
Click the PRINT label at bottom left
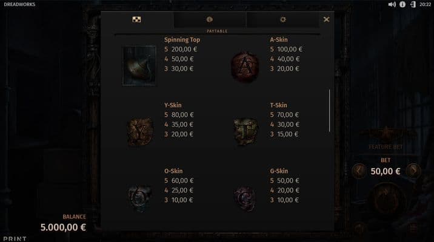pyautogui.click(x=15, y=239)
